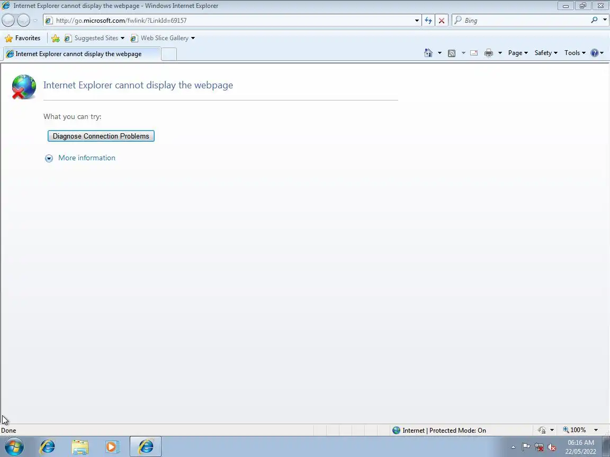Click the Show desktop button
The image size is (610, 457).
[606, 446]
